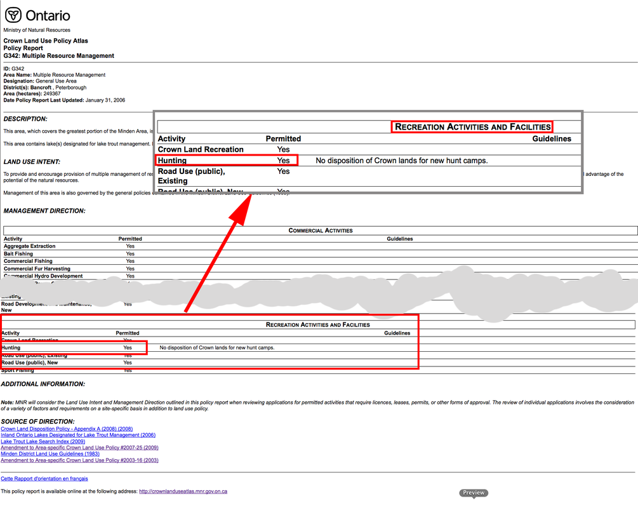
Task: Visit the Minden District Land Use Guidelines link
Action: [50, 454]
